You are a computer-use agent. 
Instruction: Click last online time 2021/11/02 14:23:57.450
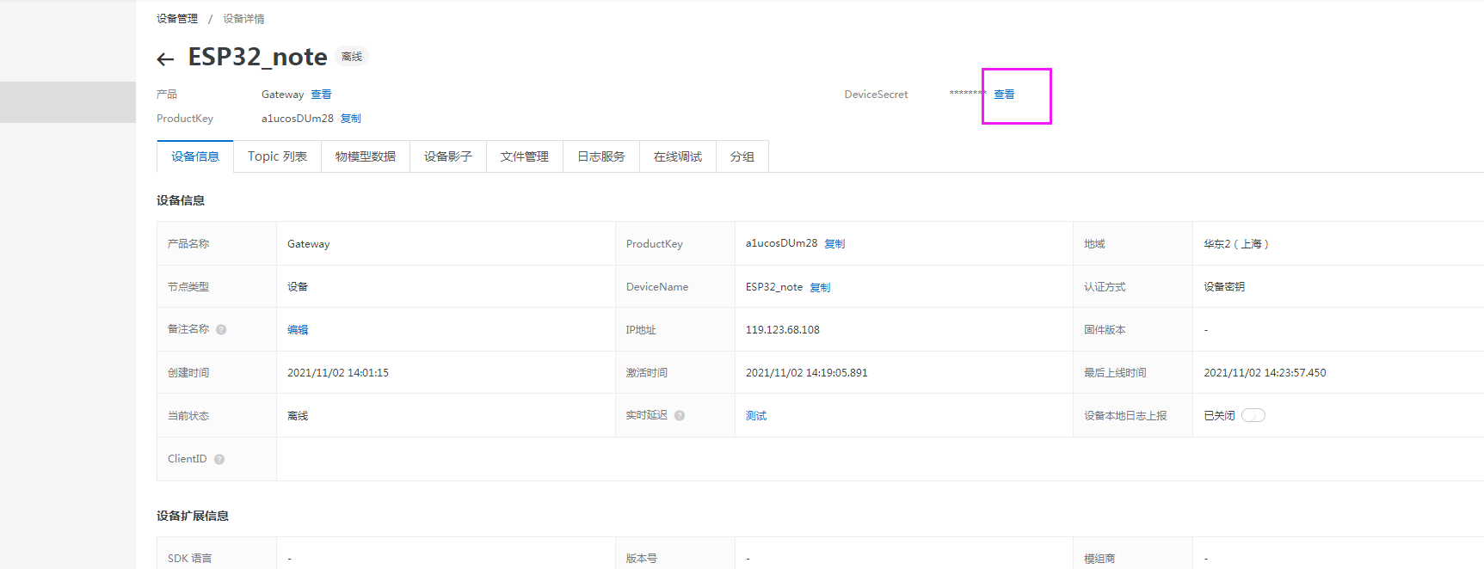(x=1265, y=373)
